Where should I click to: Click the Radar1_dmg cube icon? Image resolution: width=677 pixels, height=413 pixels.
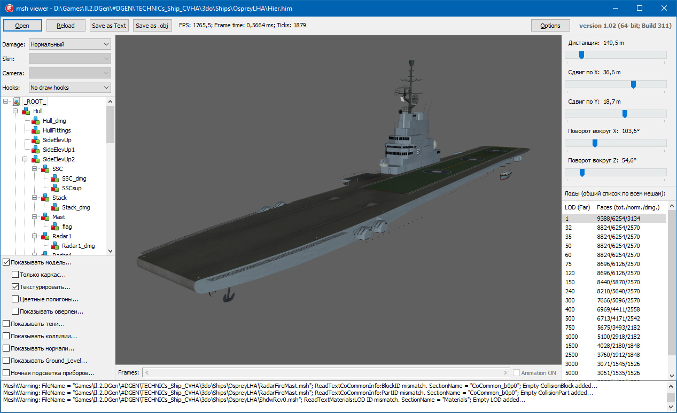55,246
